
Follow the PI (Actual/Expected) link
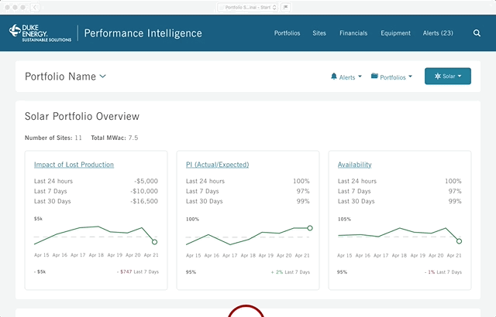217,165
